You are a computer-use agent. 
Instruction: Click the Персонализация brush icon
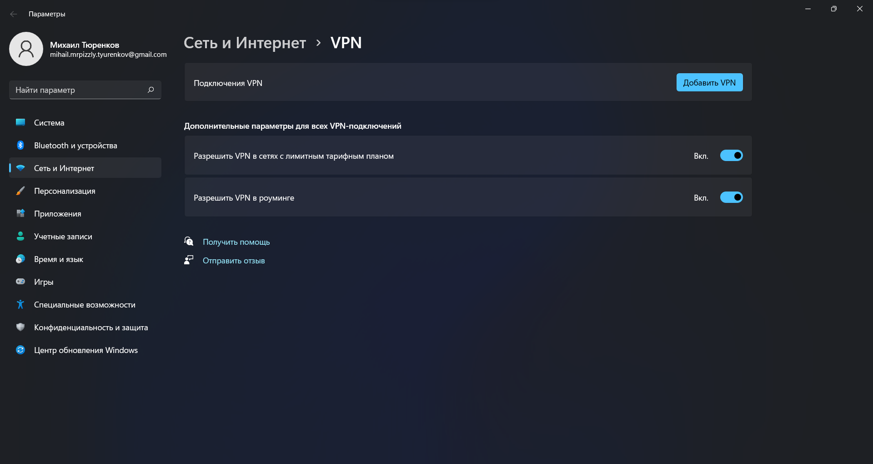tap(20, 191)
